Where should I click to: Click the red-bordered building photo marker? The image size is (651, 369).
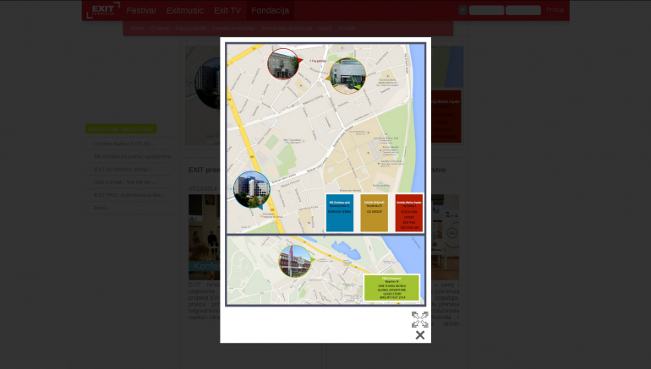click(x=283, y=64)
